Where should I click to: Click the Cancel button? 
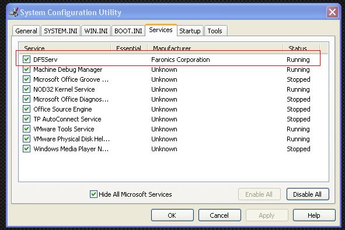tap(219, 215)
